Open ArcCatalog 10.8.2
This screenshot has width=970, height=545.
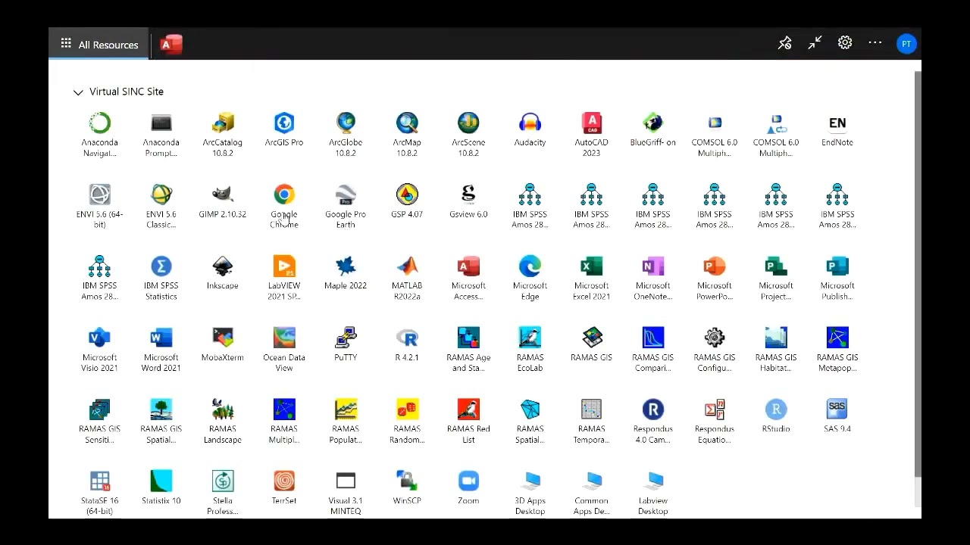pyautogui.click(x=223, y=135)
